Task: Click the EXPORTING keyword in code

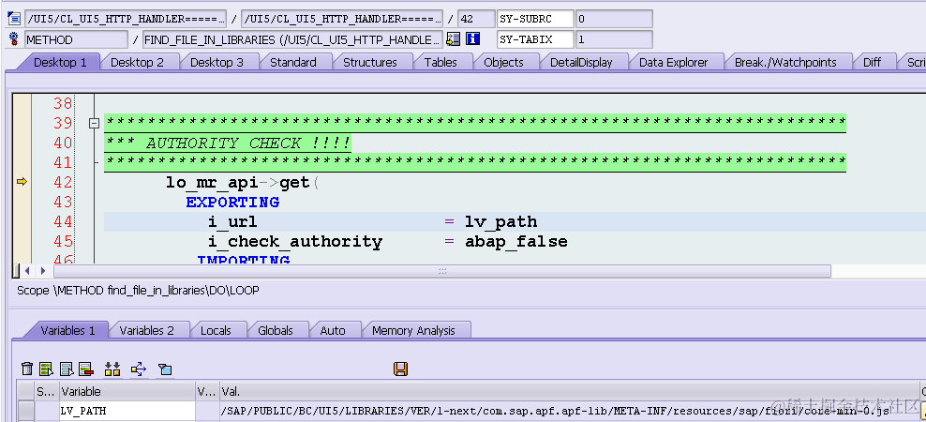Action: (232, 203)
